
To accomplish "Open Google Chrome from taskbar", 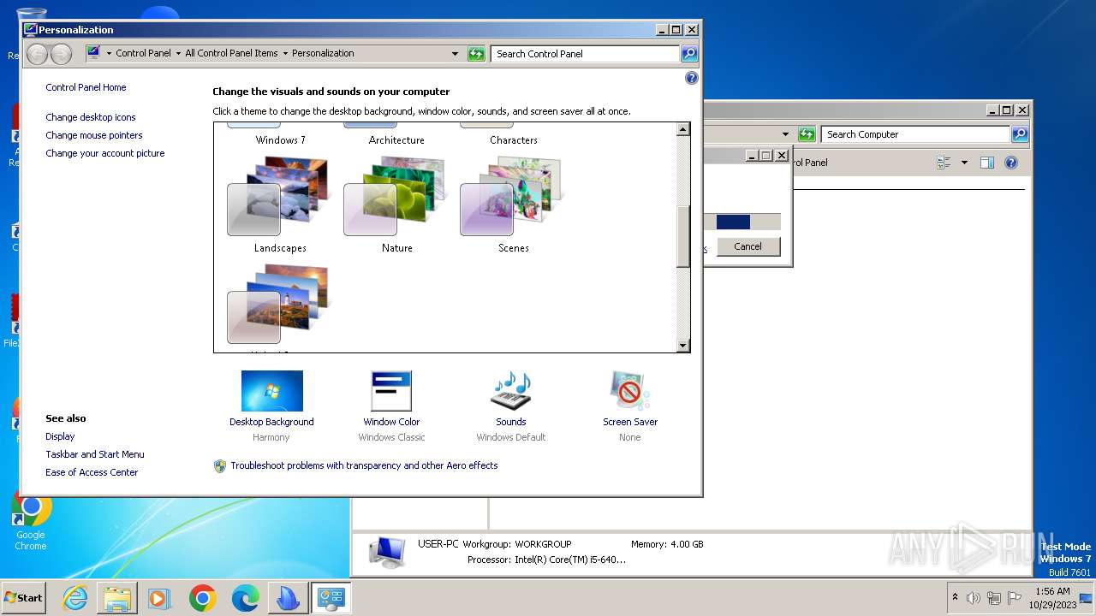I will [x=202, y=598].
